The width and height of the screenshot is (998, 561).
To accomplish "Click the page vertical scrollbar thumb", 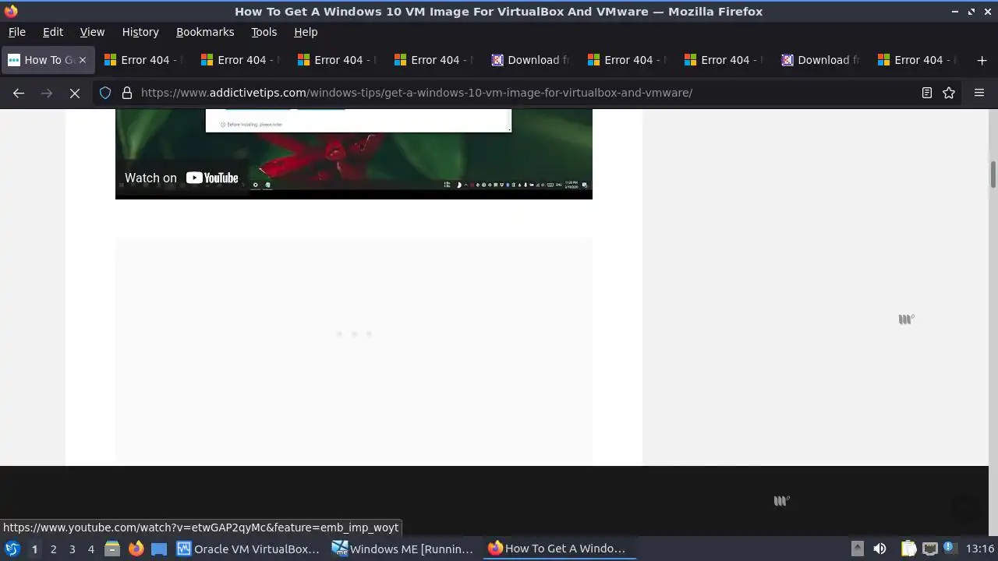I will 993,175.
